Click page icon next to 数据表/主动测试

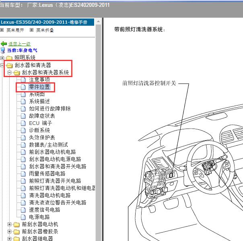pyautogui.click(x=23, y=145)
